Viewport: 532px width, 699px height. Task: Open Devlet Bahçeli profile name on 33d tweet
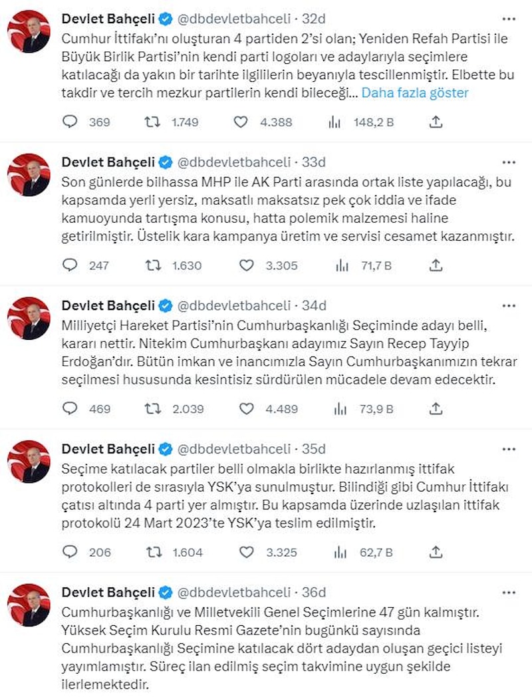point(108,162)
